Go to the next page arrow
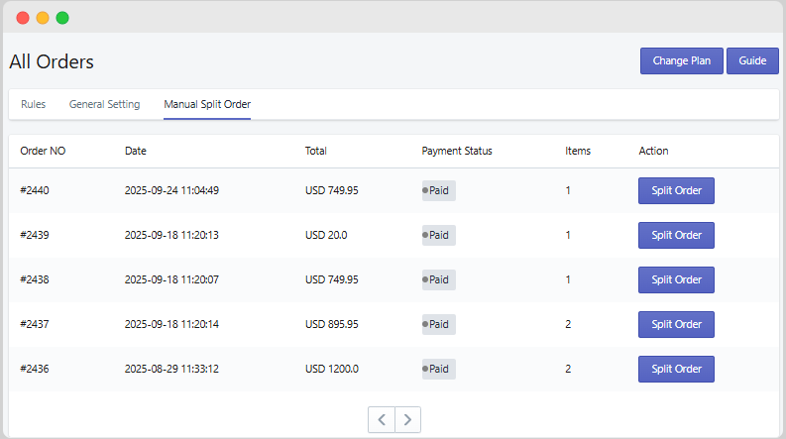The height and width of the screenshot is (439, 786). coord(407,419)
